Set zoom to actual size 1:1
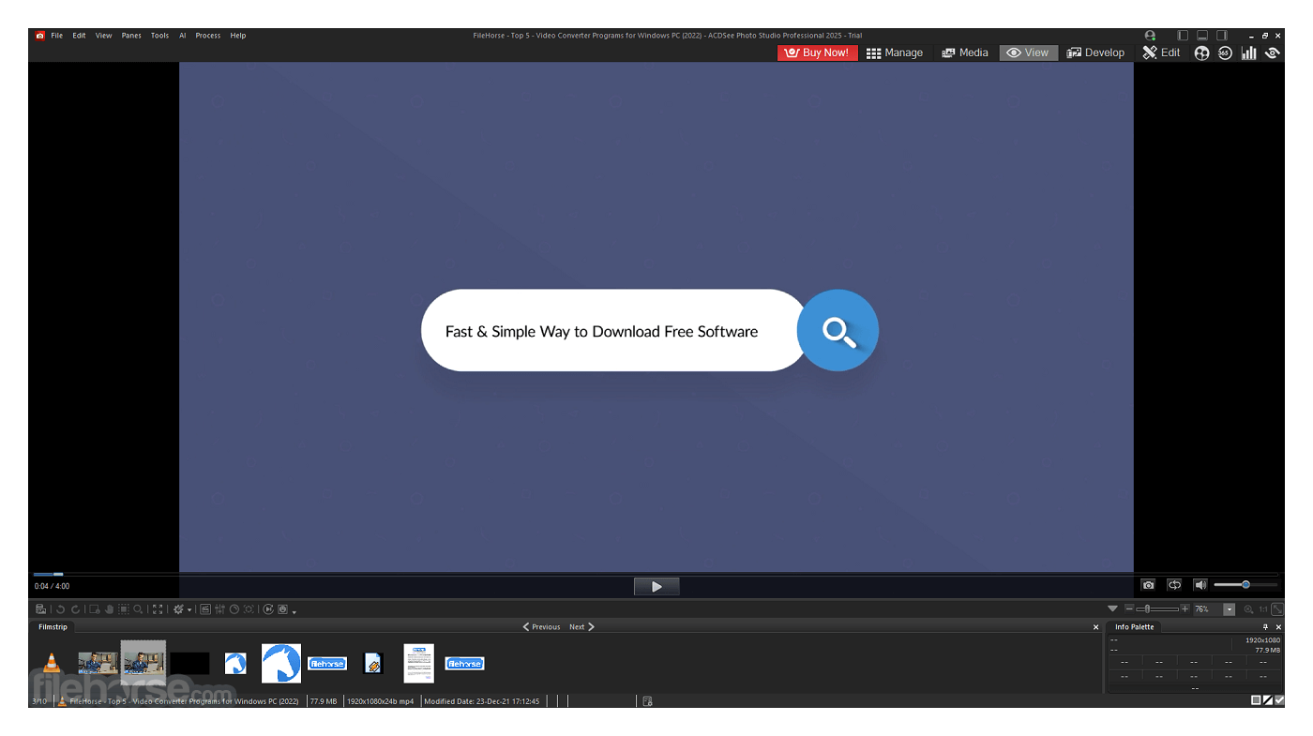 (x=1263, y=609)
